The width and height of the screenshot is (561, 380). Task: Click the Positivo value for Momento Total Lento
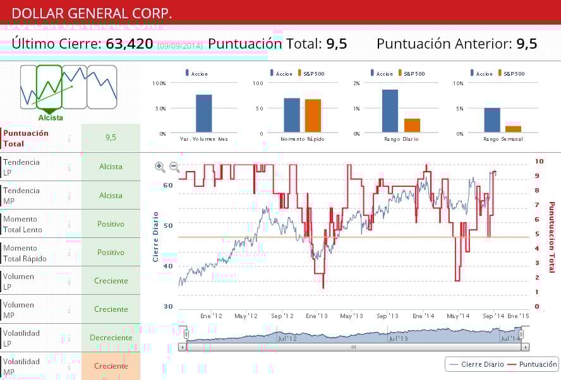point(111,224)
